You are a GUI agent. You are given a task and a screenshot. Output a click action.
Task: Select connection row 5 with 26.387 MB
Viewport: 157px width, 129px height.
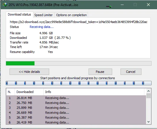click(x=76, y=117)
